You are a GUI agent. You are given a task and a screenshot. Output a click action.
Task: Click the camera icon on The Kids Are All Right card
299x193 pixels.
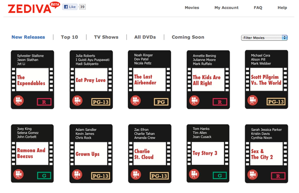194,100
